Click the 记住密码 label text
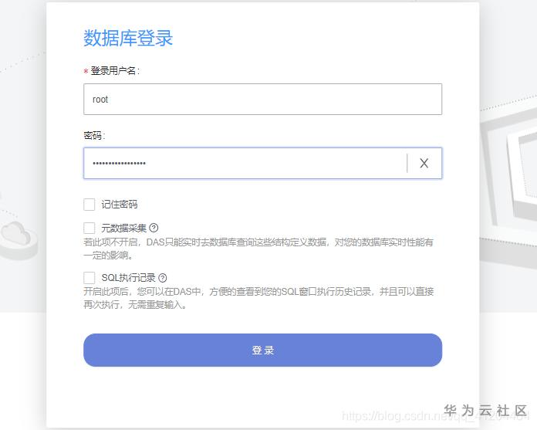Image resolution: width=537 pixels, height=430 pixels. [x=120, y=205]
